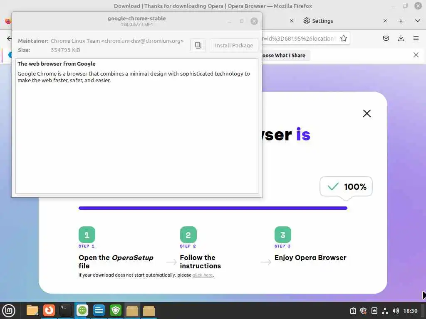Open the volume control tray icon
This screenshot has height=319, width=426.
(396, 311)
